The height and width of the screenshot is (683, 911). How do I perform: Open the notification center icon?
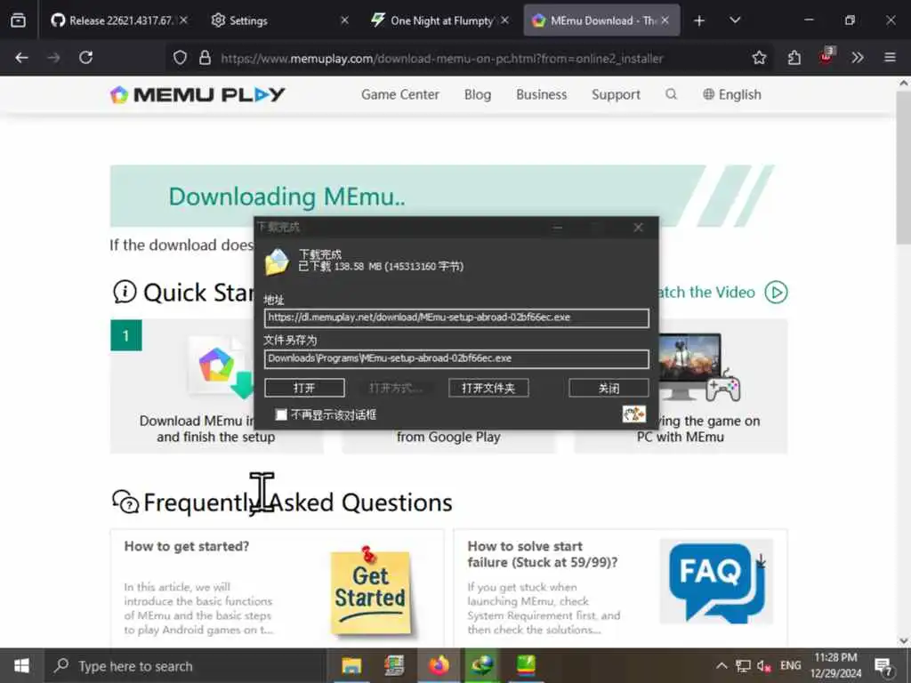click(883, 666)
